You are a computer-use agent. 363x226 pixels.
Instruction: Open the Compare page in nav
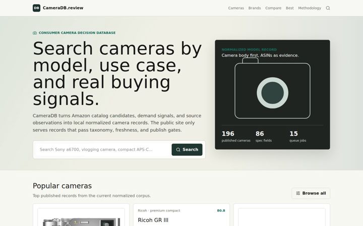click(273, 8)
